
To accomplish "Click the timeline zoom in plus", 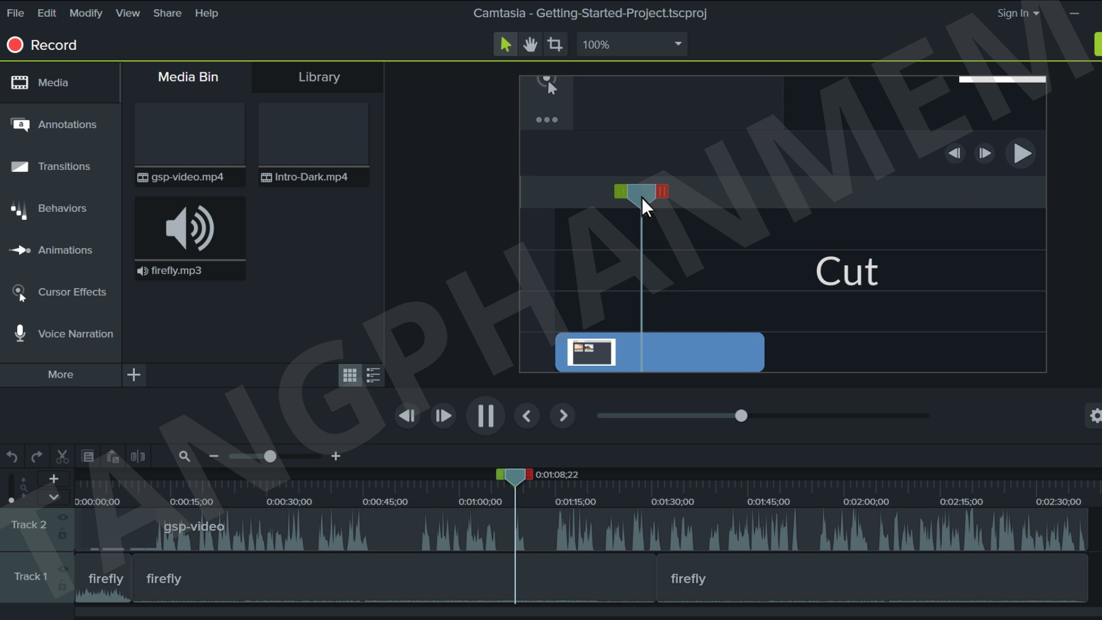I will tap(336, 456).
